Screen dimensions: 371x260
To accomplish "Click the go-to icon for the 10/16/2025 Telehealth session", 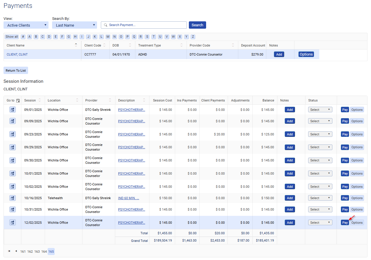I will pos(13,198).
